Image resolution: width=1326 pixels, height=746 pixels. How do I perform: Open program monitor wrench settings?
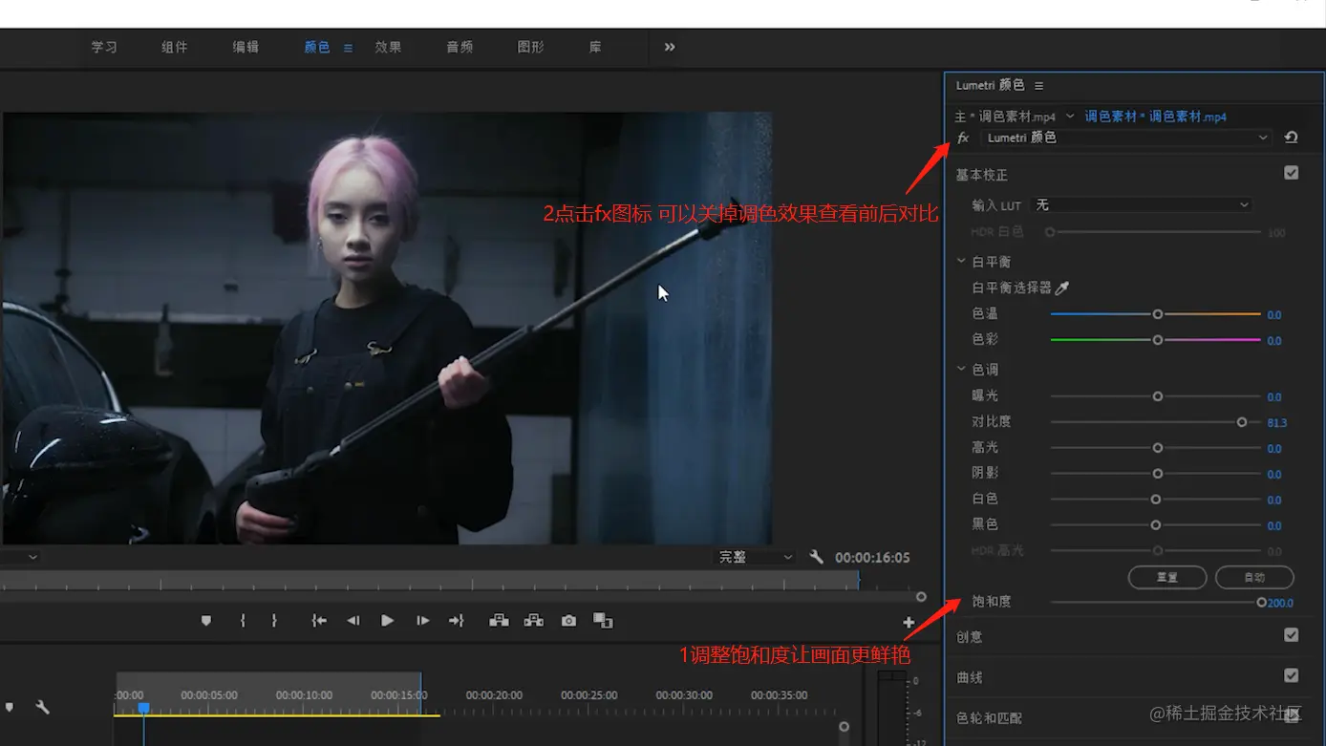(816, 557)
